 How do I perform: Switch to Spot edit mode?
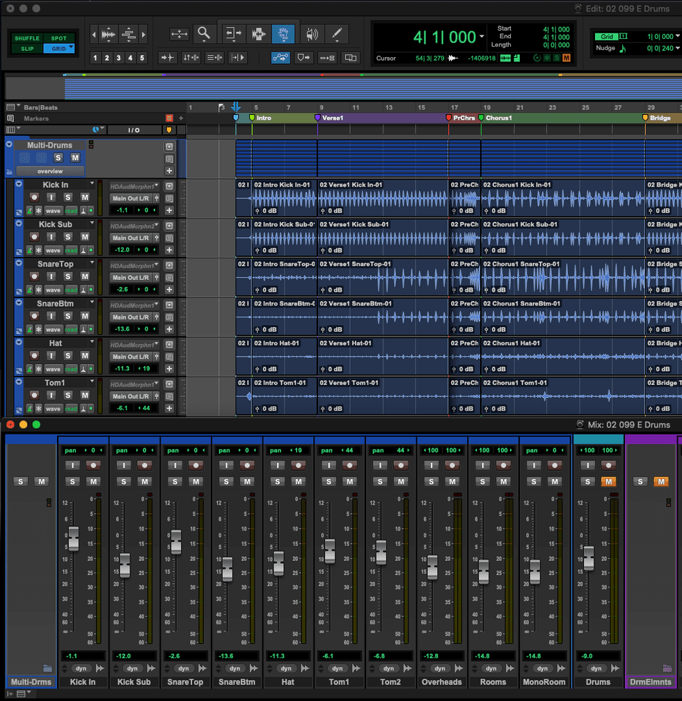pyautogui.click(x=59, y=38)
